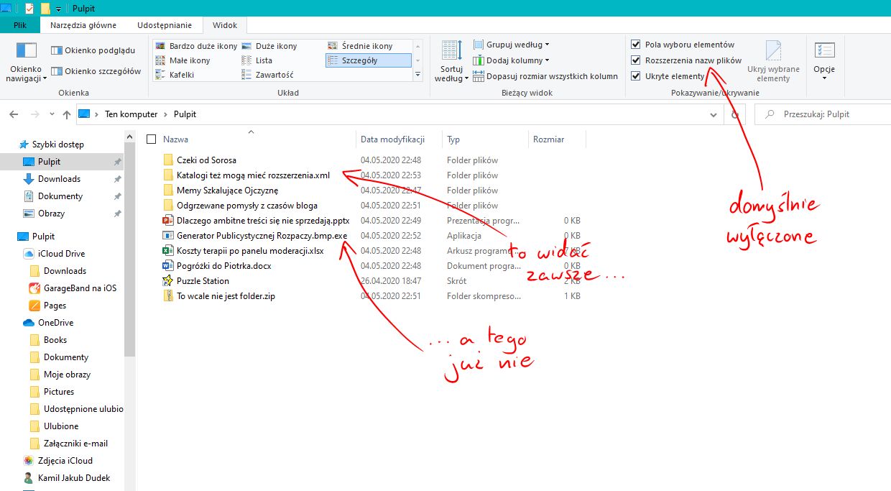The width and height of the screenshot is (891, 491).
Task: Expand the layout gallery more arrow
Action: (x=418, y=75)
